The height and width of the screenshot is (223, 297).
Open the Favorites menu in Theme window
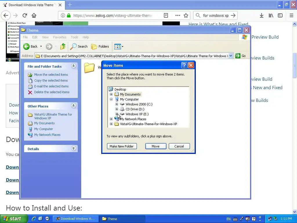[60, 37]
